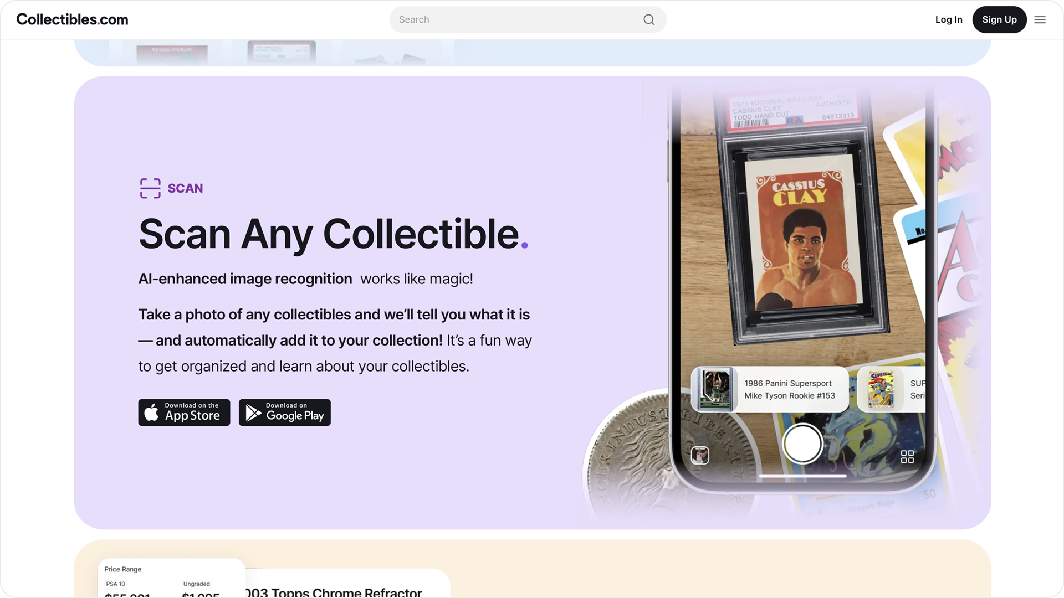Click the purple SCAN frame icon
The height and width of the screenshot is (598, 1064).
[x=150, y=188]
